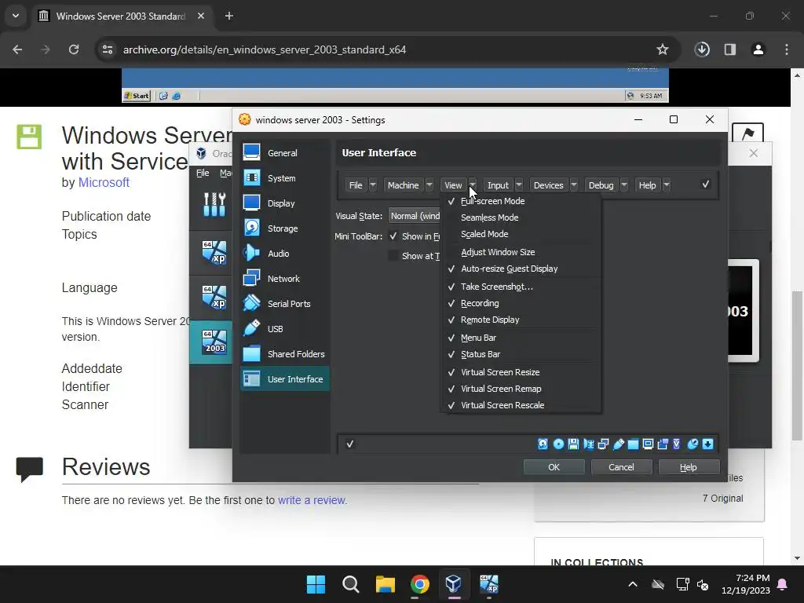Choose Adjust Window Size entry
This screenshot has width=804, height=603.
[521, 252]
